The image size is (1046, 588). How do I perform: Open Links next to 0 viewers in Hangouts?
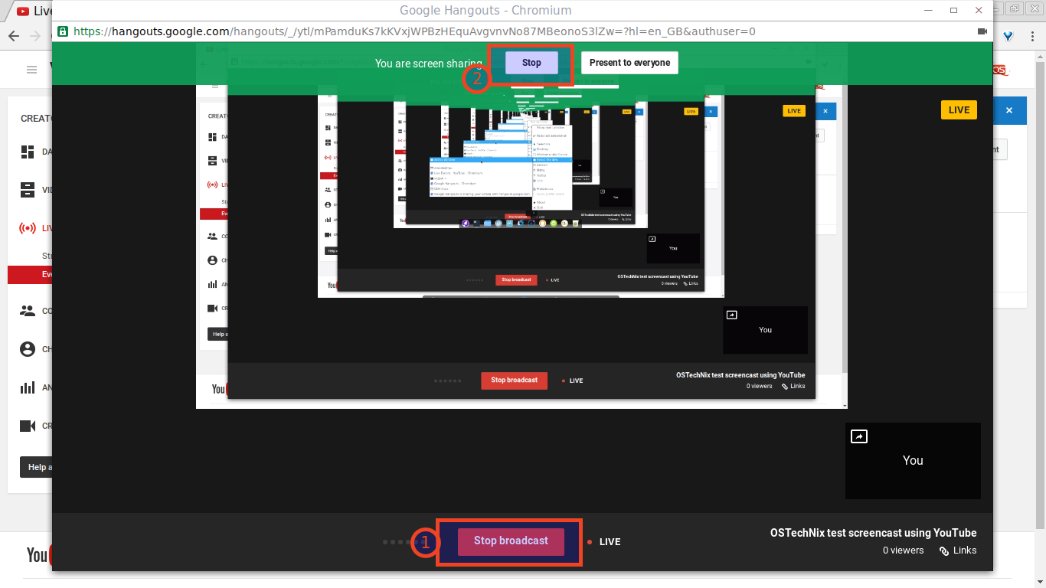[958, 550]
